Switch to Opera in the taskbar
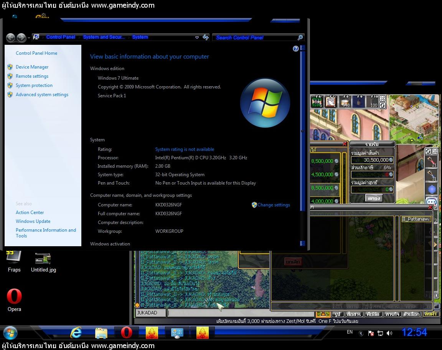This screenshot has width=442, height=350. point(126,333)
